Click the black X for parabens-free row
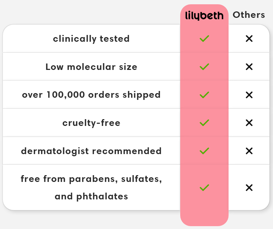This screenshot has height=229, width=273. 249,188
